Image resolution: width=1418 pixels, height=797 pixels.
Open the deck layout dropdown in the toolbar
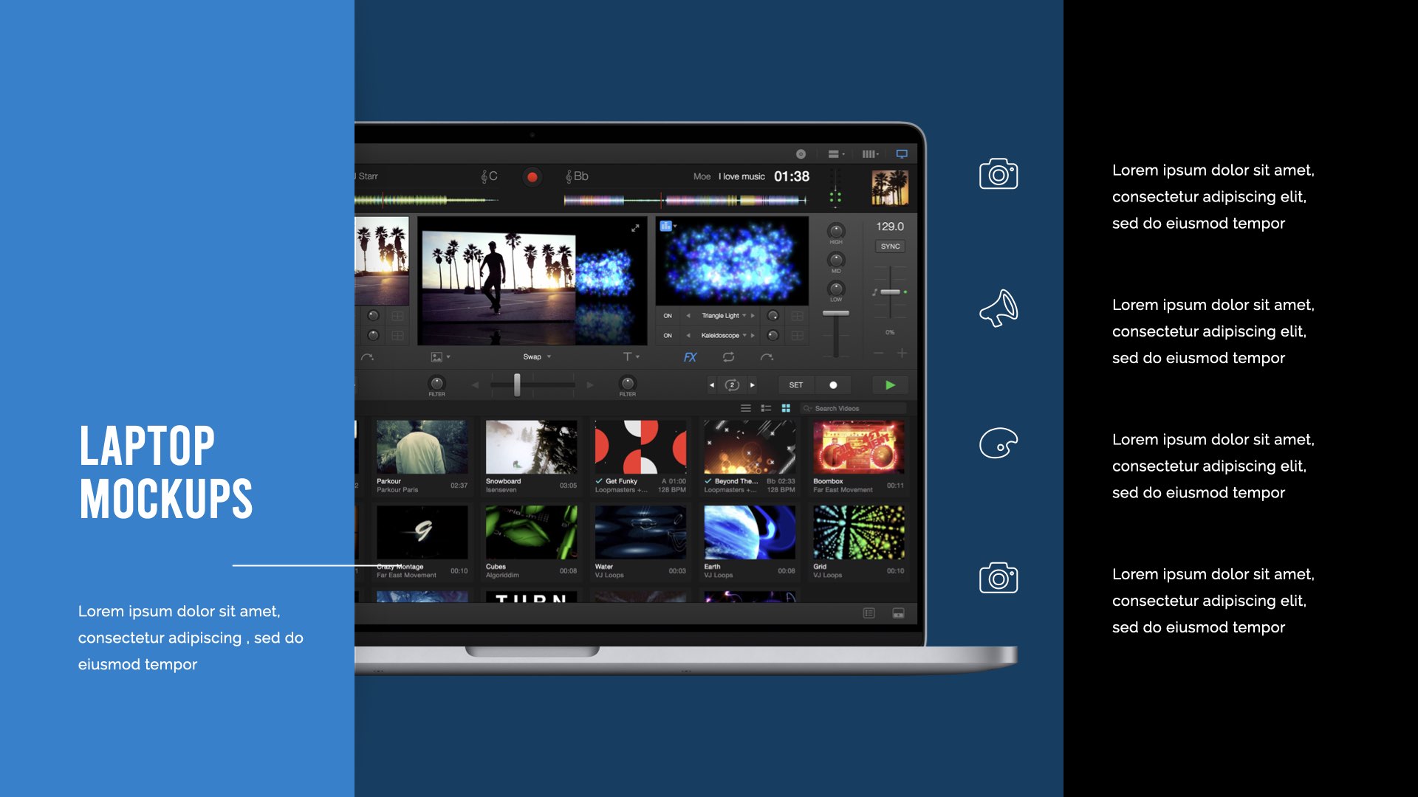(x=836, y=154)
